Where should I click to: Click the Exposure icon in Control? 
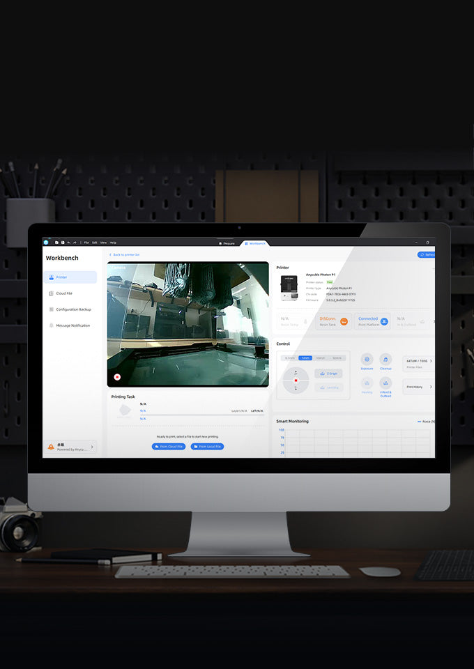pyautogui.click(x=367, y=359)
